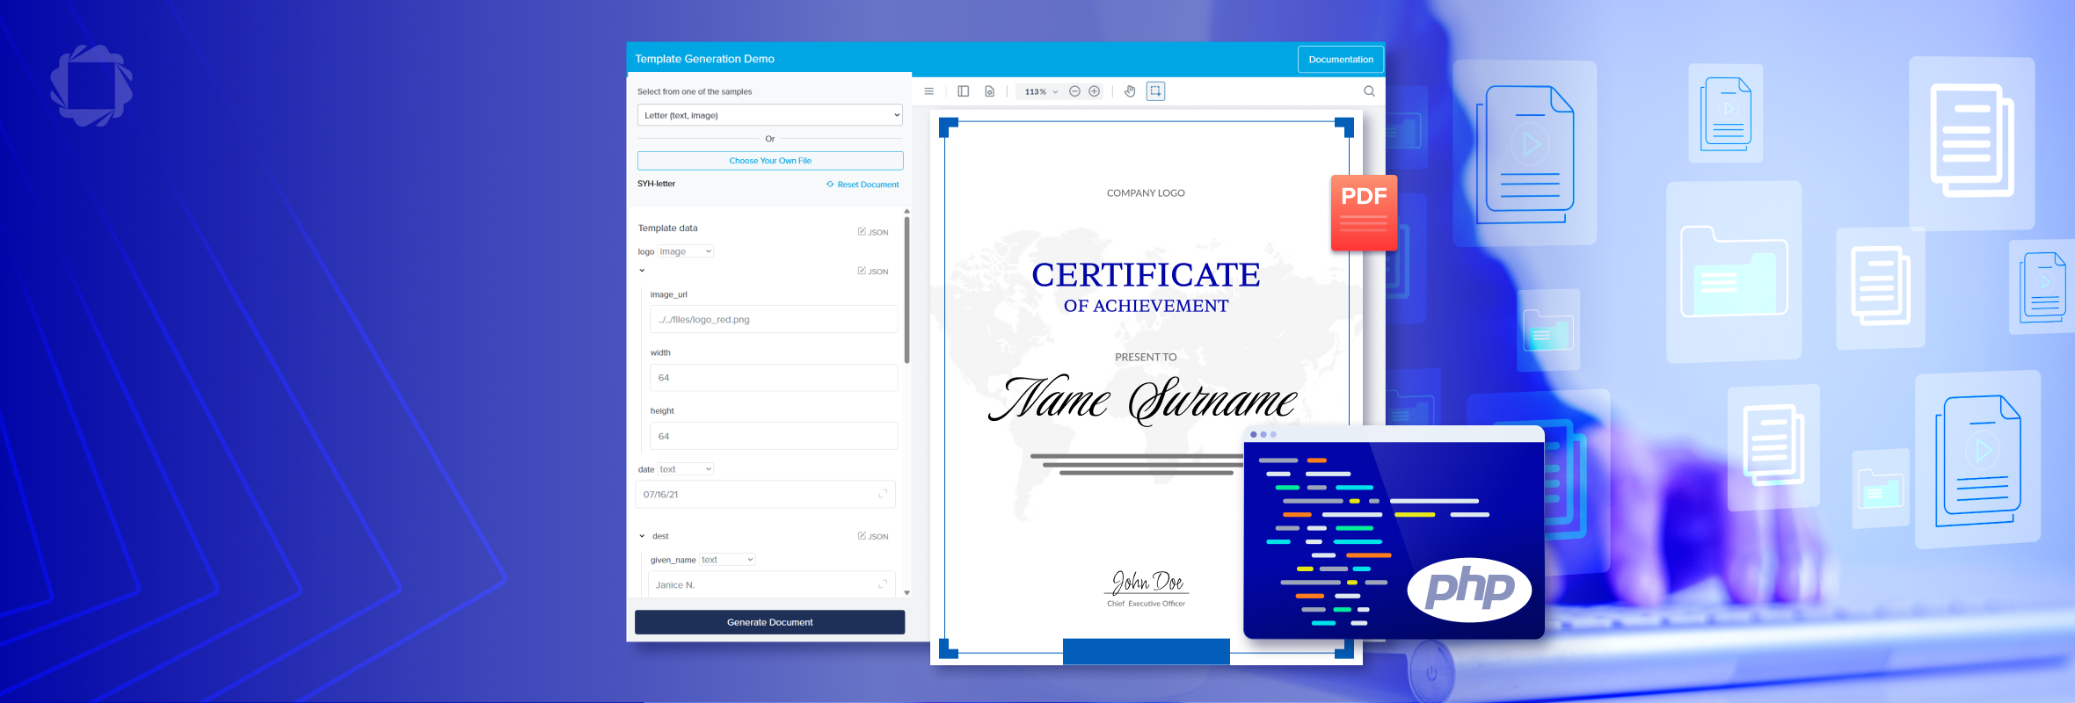Collapse the logo section chevron
2075x703 pixels.
pyautogui.click(x=642, y=271)
